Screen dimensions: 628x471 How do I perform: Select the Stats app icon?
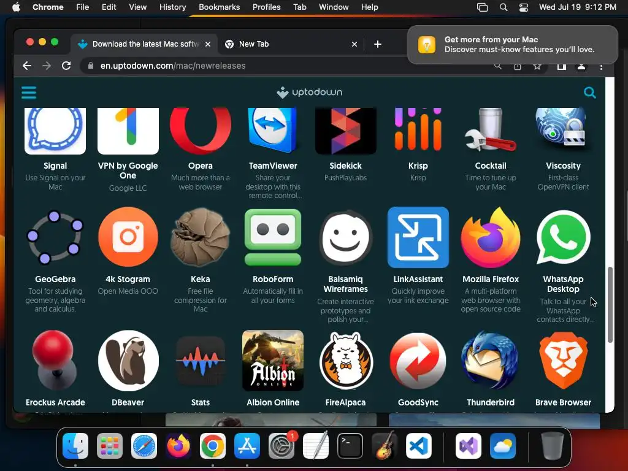(x=201, y=361)
